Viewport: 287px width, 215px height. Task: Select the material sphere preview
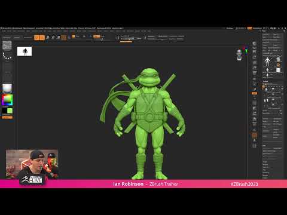point(7,88)
